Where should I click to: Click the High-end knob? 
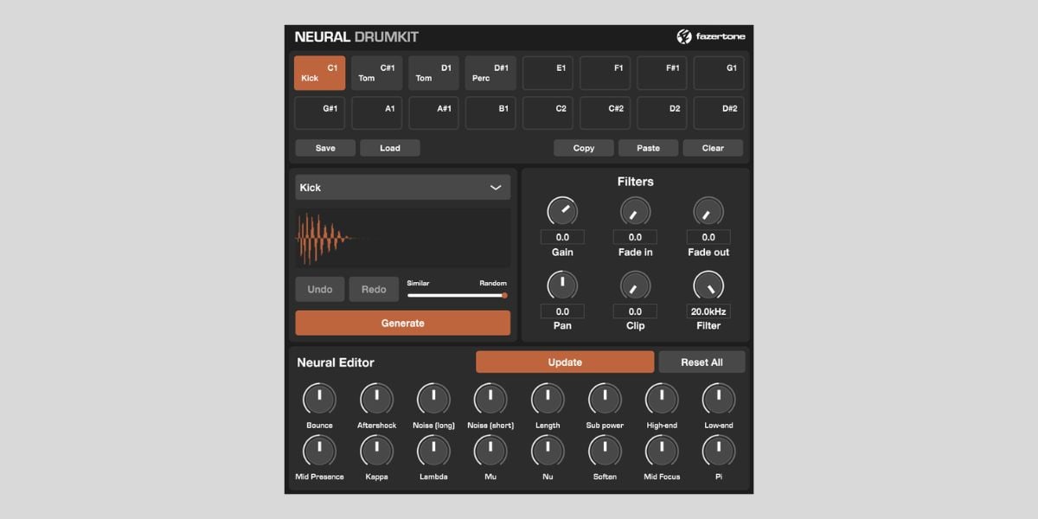(x=662, y=399)
